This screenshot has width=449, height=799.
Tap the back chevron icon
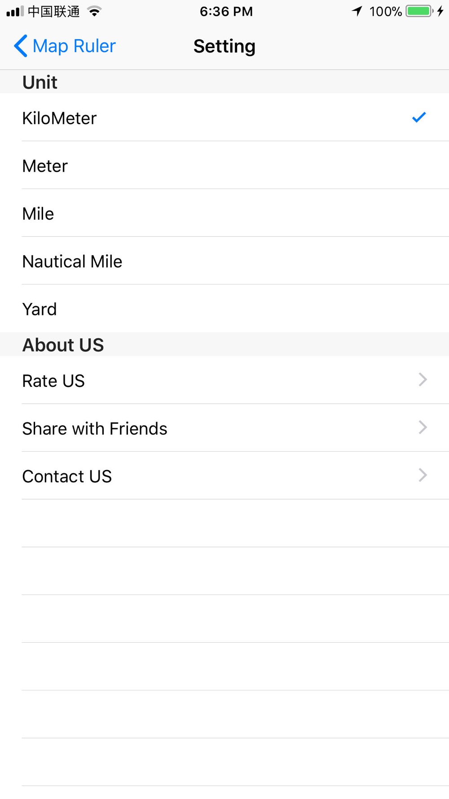21,46
